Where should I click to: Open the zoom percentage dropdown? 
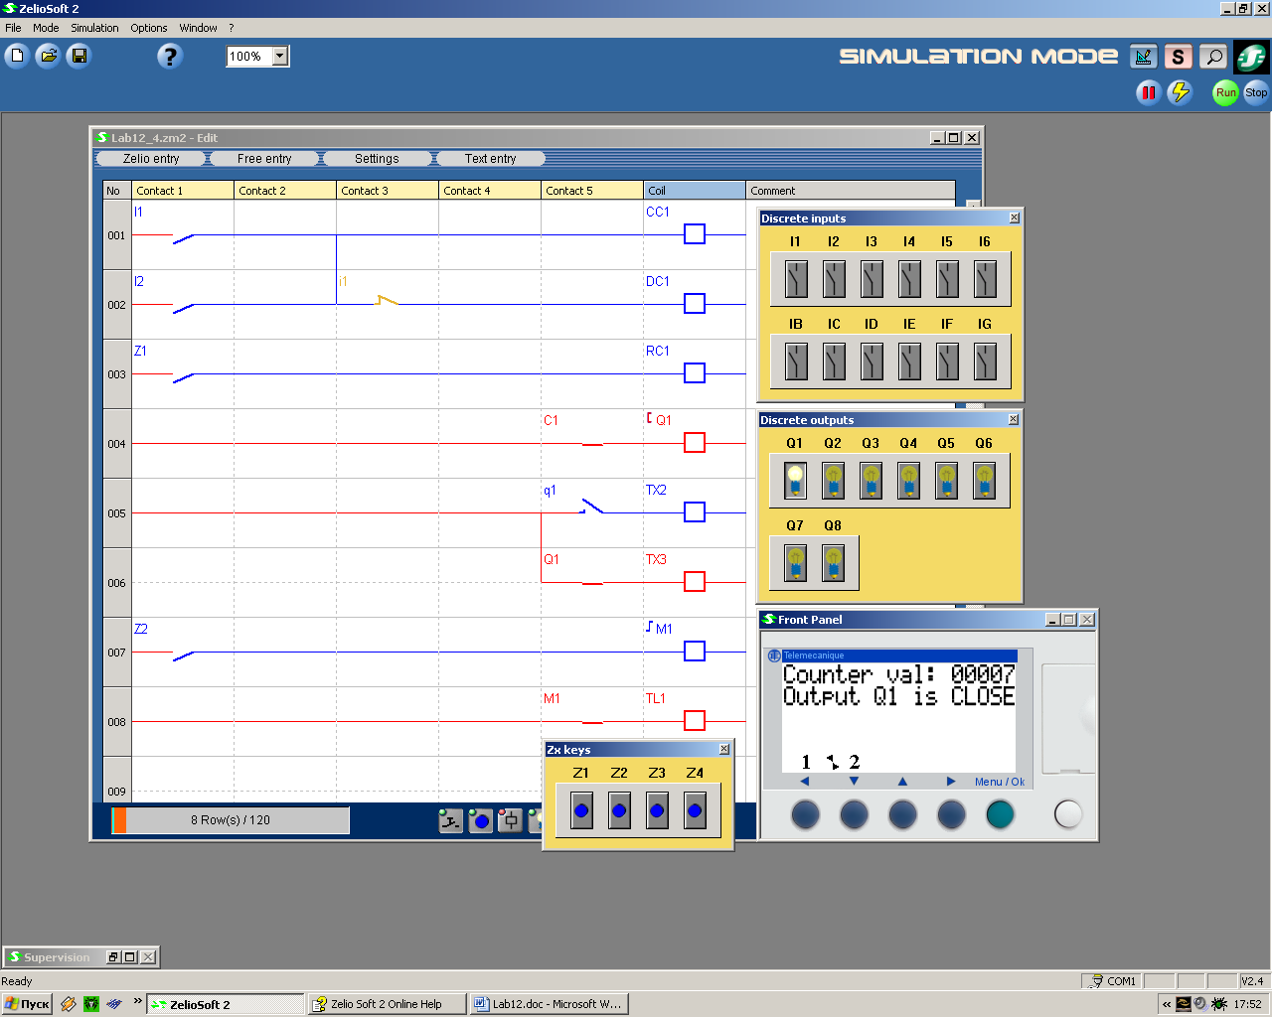pyautogui.click(x=280, y=57)
